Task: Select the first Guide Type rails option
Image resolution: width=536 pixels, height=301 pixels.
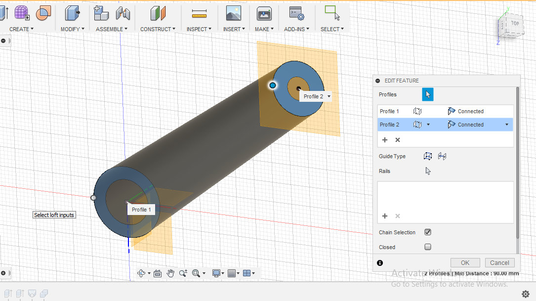Action: point(428,156)
